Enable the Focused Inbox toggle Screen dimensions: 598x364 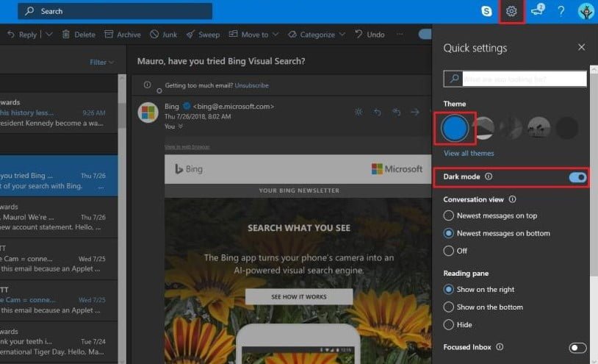click(x=577, y=347)
